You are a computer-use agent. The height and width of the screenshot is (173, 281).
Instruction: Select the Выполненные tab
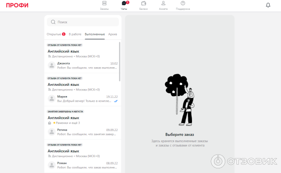(95, 34)
